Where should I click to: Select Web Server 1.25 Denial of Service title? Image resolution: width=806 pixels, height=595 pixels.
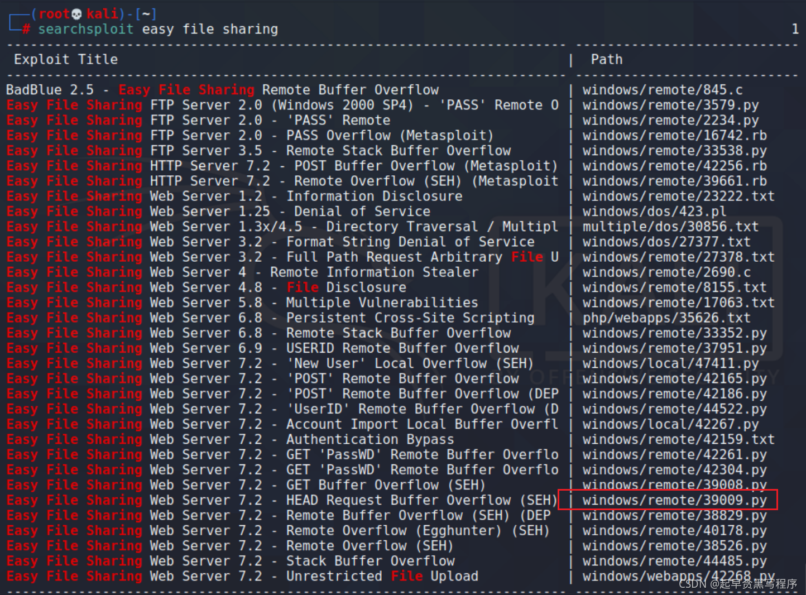[218, 212]
